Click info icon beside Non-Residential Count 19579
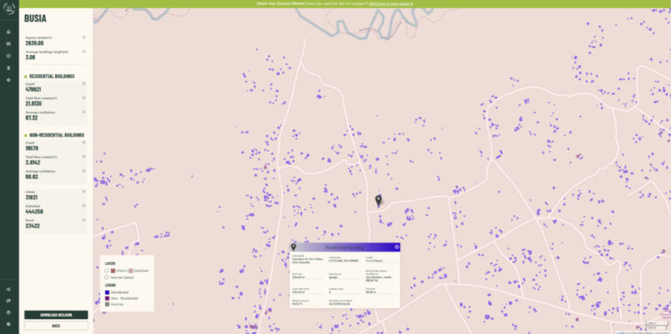Image resolution: width=671 pixels, height=334 pixels. (84, 143)
